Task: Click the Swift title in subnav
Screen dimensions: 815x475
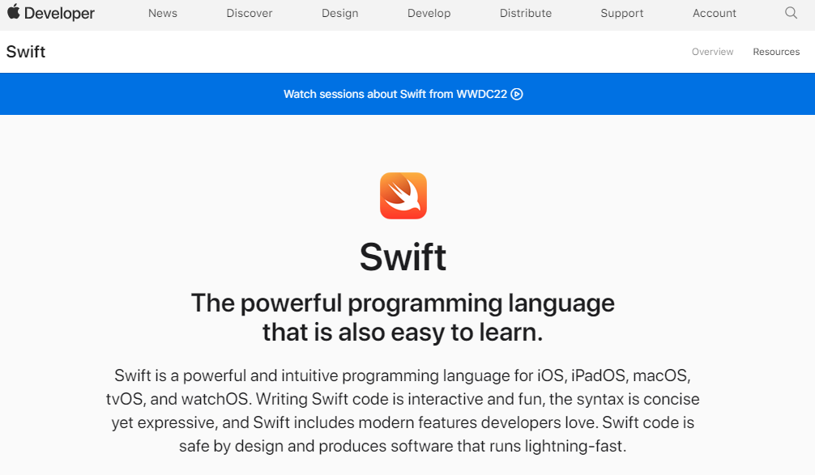Action: [26, 52]
